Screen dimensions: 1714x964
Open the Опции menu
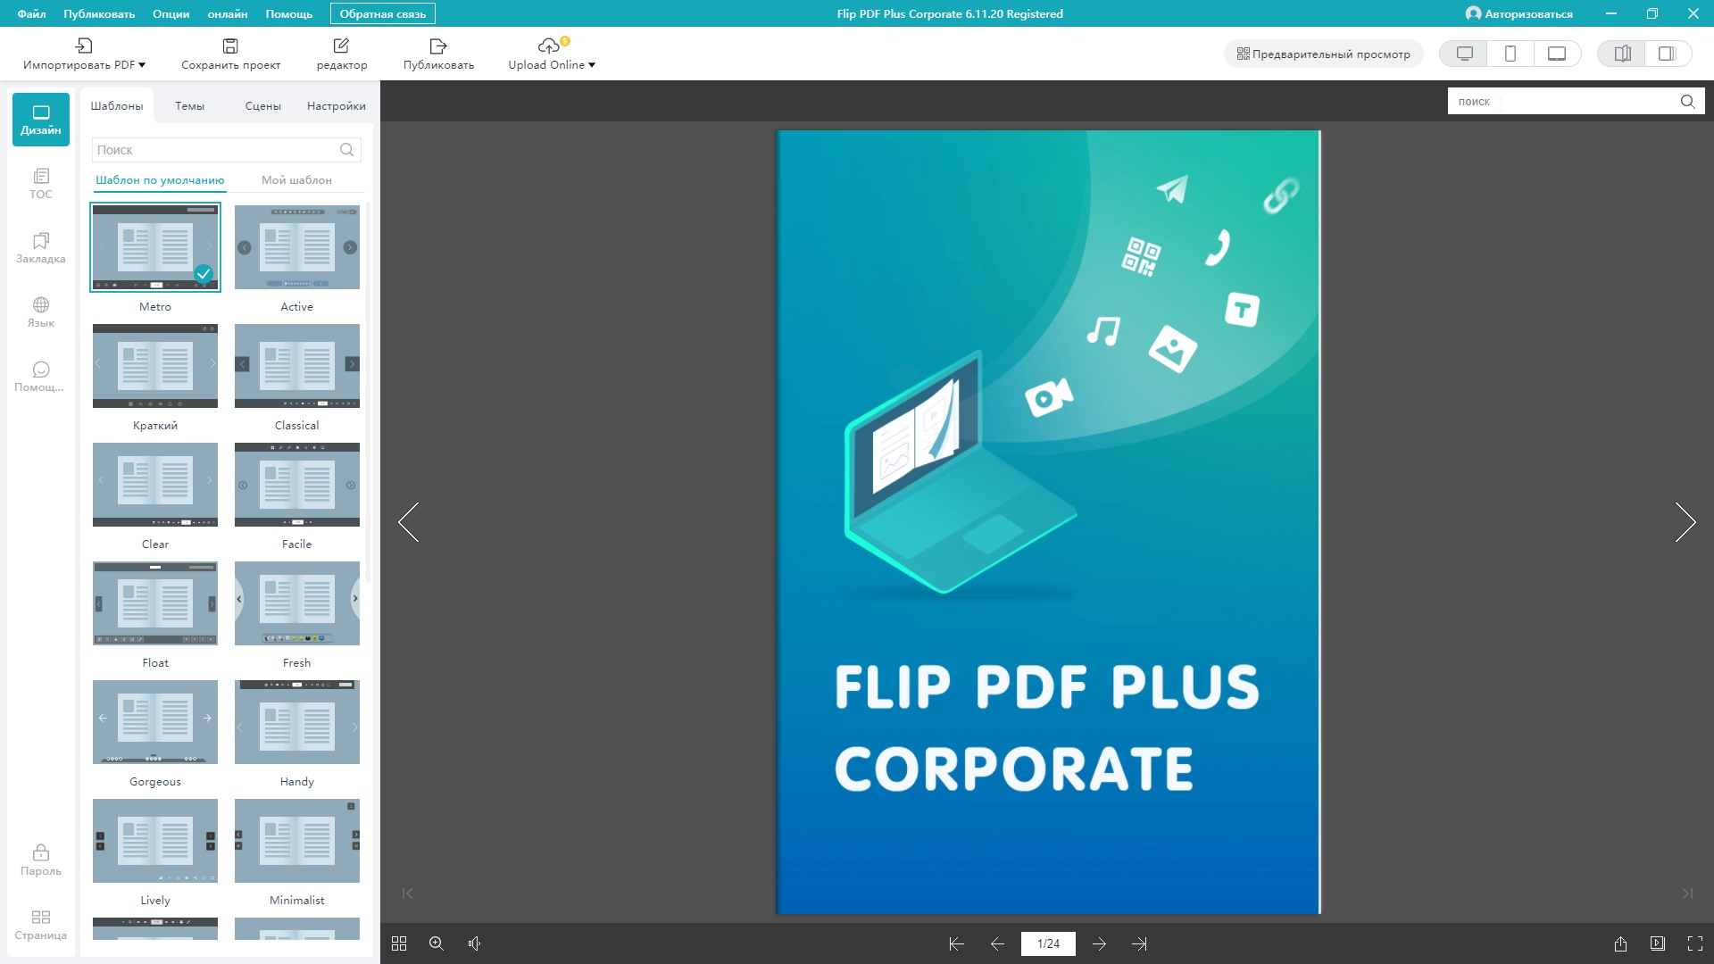click(171, 13)
